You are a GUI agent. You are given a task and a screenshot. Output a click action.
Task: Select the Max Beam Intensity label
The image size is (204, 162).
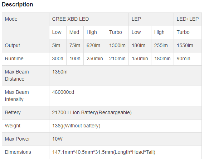coord(17,96)
